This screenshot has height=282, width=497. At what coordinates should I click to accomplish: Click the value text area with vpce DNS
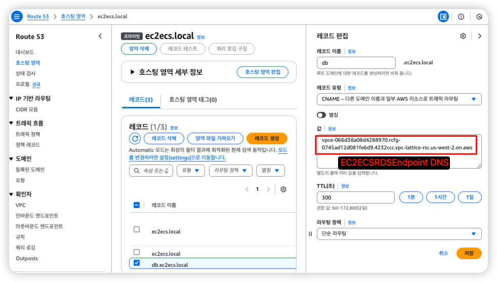click(399, 151)
